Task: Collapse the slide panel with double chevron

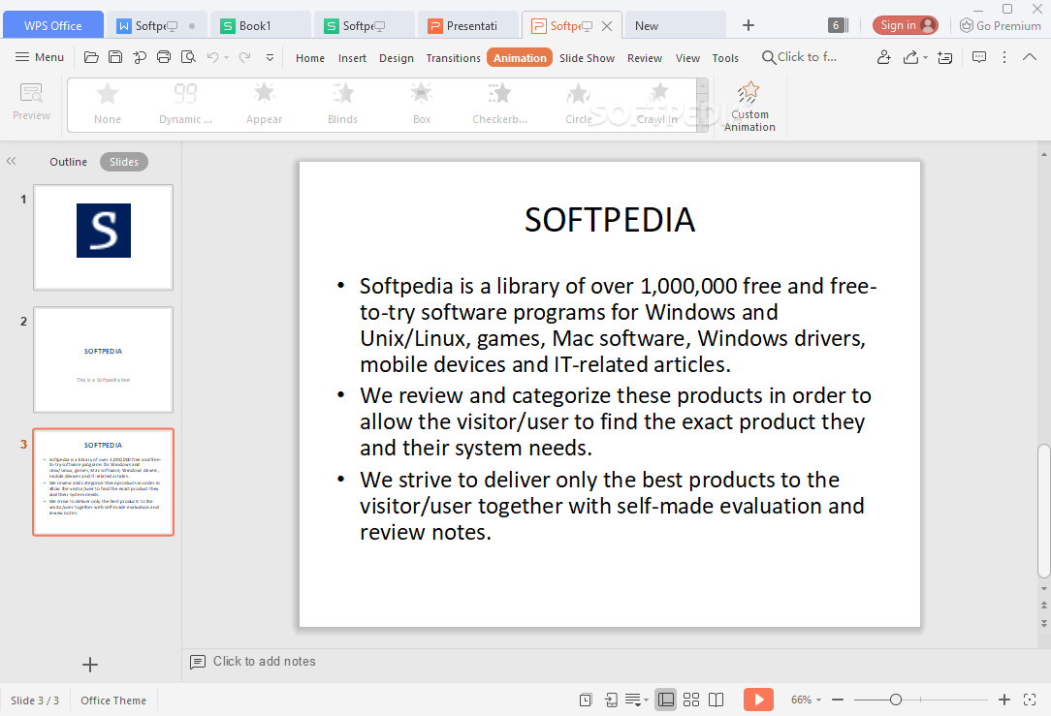Action: (11, 161)
